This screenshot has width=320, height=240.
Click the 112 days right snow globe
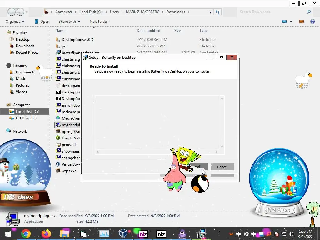(279, 182)
